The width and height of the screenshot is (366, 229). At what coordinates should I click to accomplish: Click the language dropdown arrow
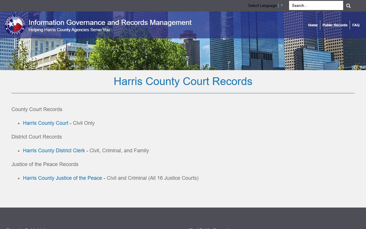(282, 5)
